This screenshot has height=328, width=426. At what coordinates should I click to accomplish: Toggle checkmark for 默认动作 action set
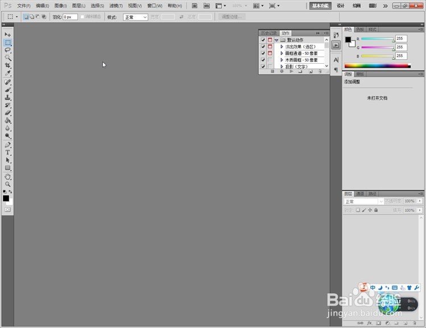[263, 40]
